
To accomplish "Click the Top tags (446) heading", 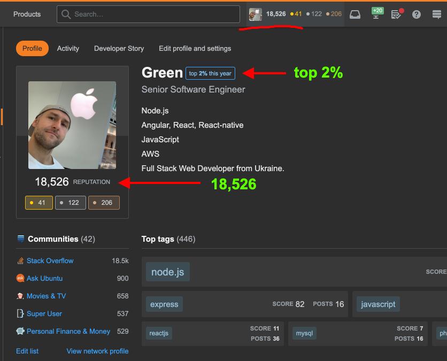I will point(168,239).
